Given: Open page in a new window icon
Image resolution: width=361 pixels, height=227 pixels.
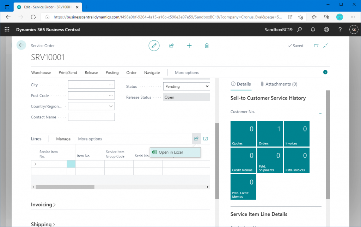Looking at the screenshot, I should pyautogui.click(x=316, y=46).
